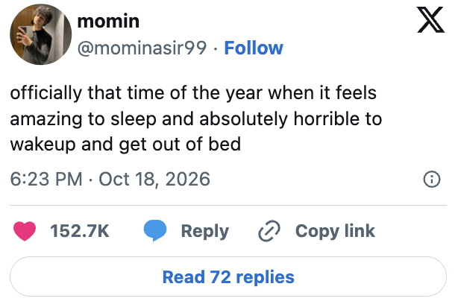Click the Reply label
Image resolution: width=458 pixels, height=307 pixels.
pyautogui.click(x=204, y=231)
